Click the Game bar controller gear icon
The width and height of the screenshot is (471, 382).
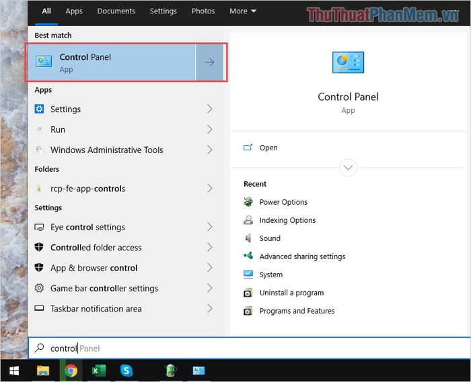[x=39, y=288]
